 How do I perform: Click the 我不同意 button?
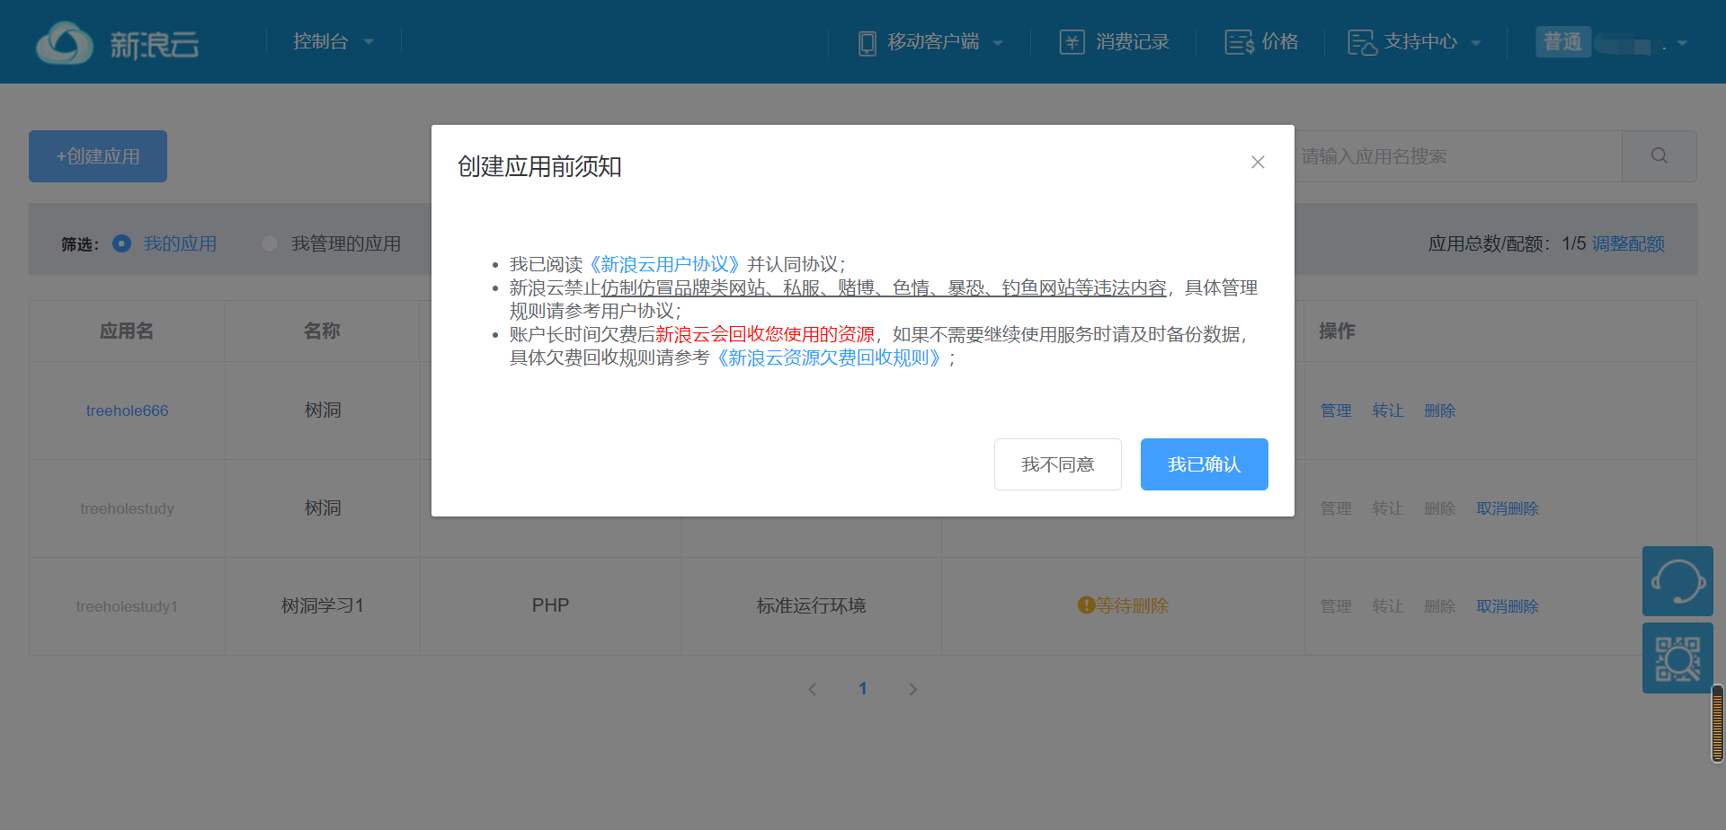[1058, 464]
